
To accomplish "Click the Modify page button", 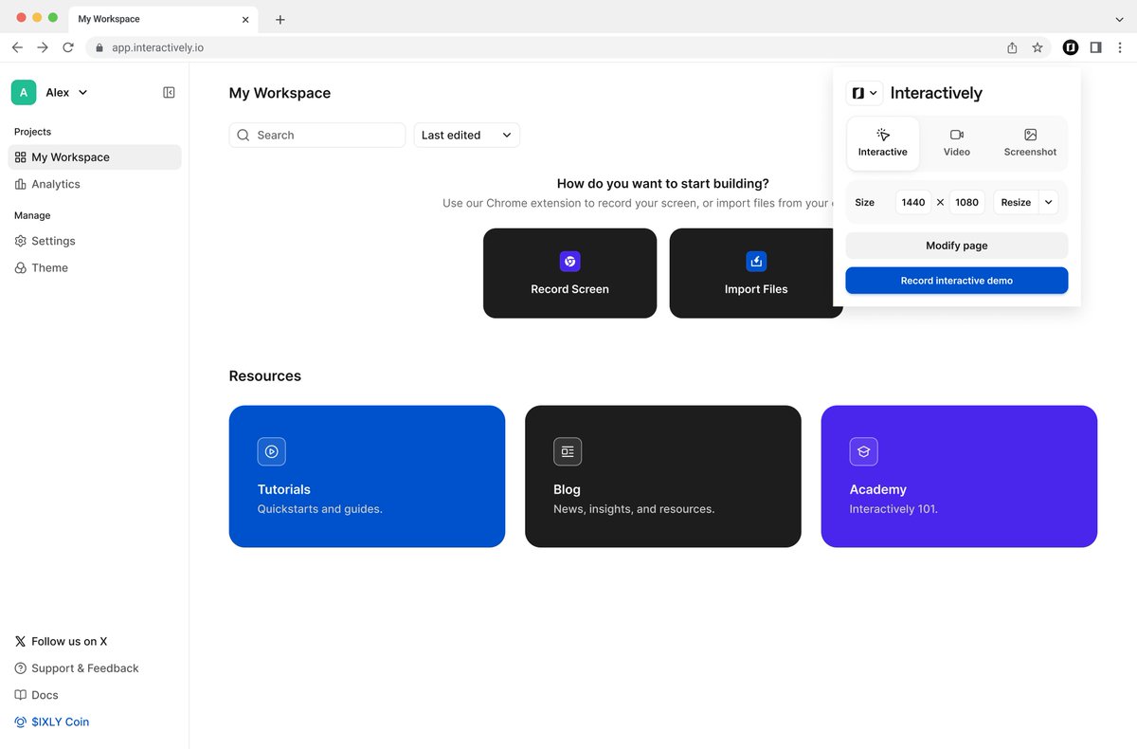I will coord(957,246).
